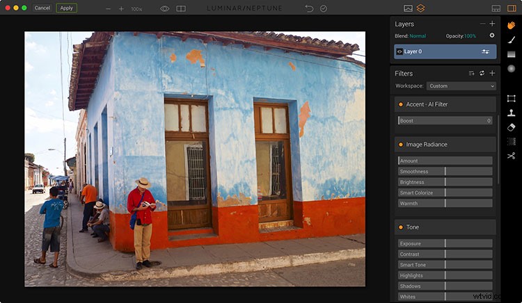Collapse the Image Radiance filter header
Screen dimensions: 522x303
[445, 145]
